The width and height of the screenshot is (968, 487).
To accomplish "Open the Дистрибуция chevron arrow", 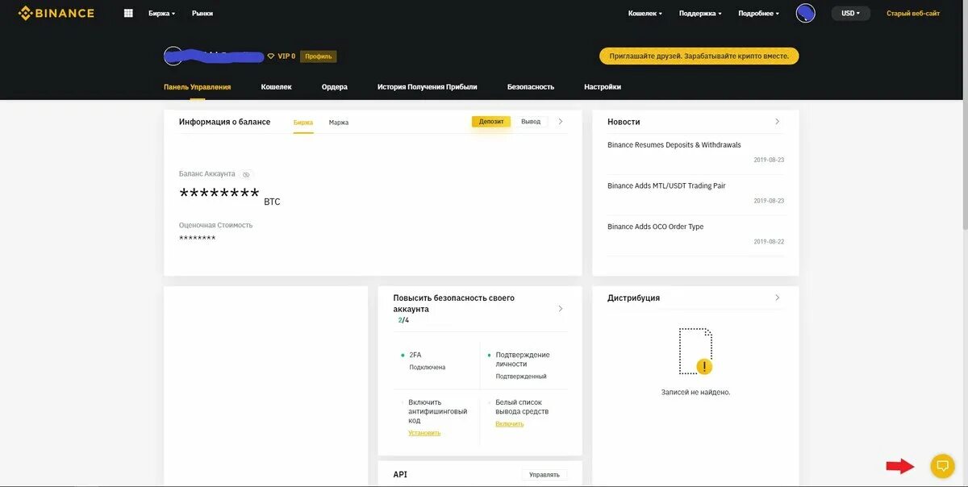I will pyautogui.click(x=777, y=298).
